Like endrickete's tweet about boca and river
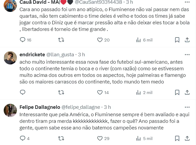Viewport: 196px width, 145px height. 100,92
